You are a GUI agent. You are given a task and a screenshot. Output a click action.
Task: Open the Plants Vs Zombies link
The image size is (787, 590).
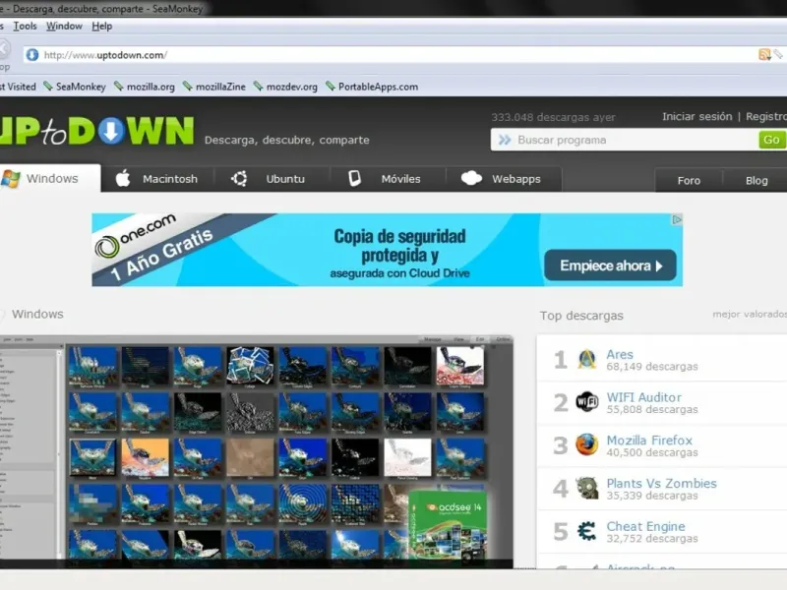coord(661,483)
